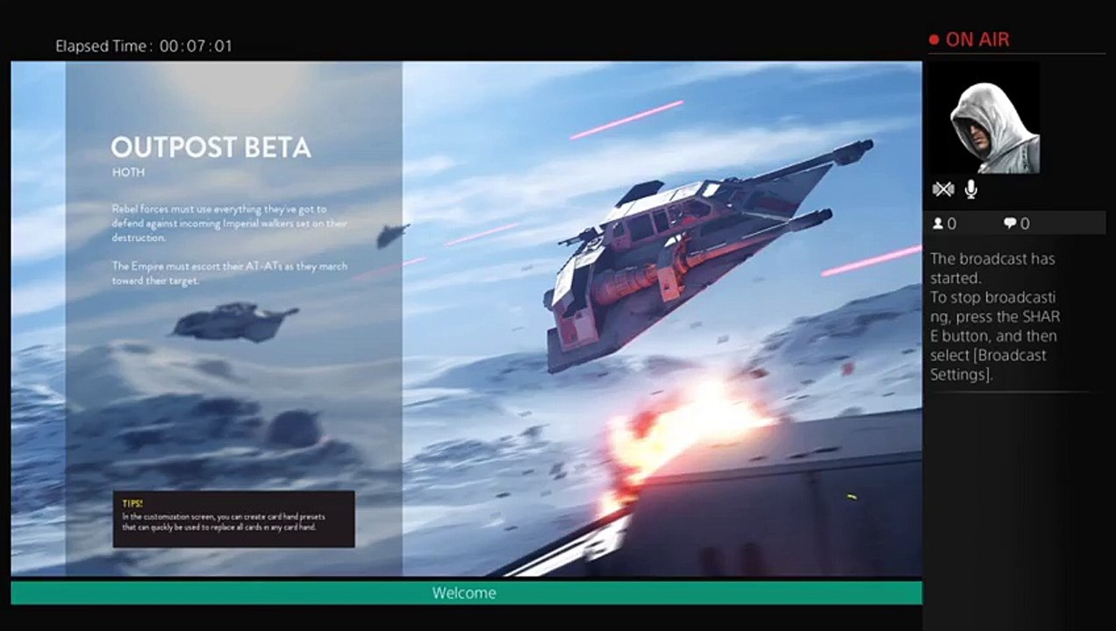Screen dimensions: 1116x631
Task: Click the HOTH location label
Action: click(x=128, y=173)
